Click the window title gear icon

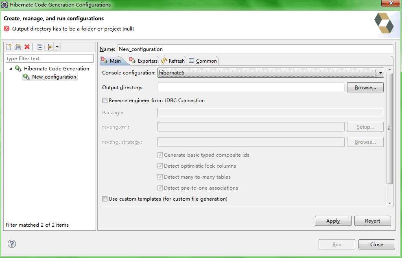click(4, 4)
